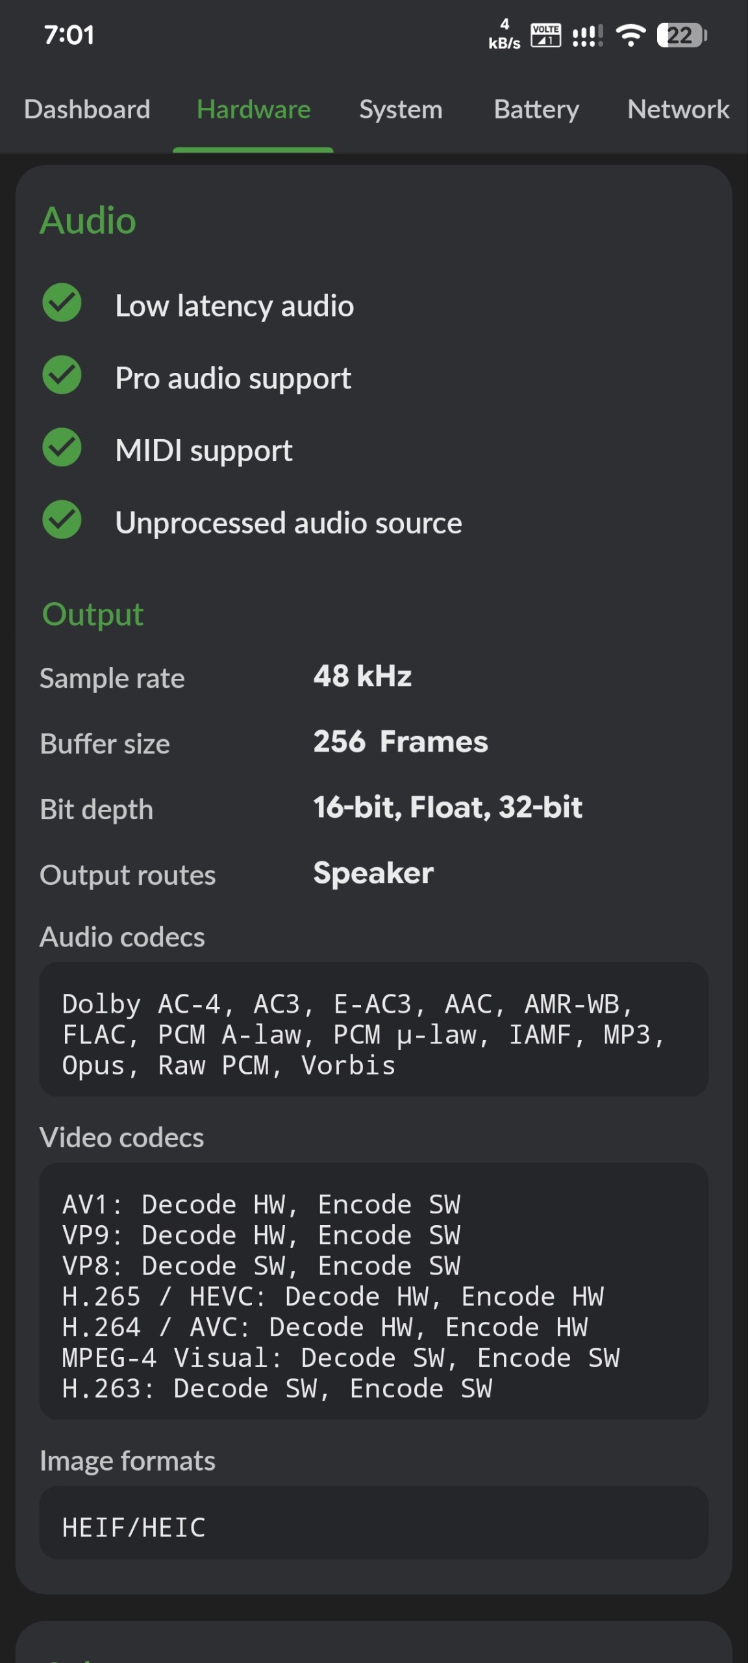Tap the Low latency audio checkmark icon

[x=62, y=303]
